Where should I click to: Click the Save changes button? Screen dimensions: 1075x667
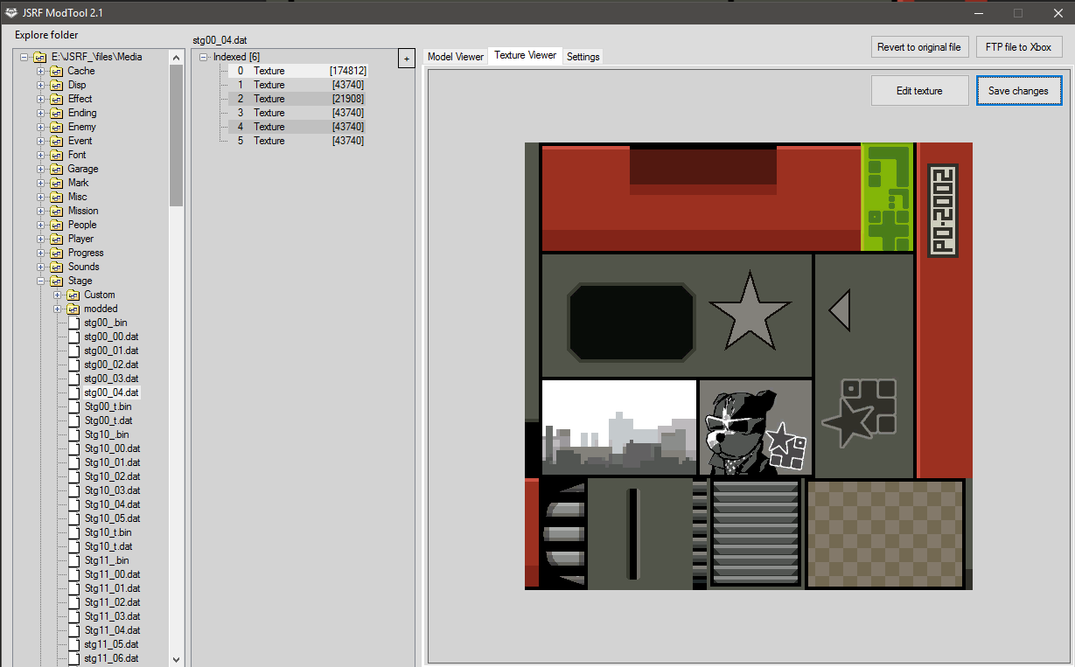click(x=1019, y=89)
